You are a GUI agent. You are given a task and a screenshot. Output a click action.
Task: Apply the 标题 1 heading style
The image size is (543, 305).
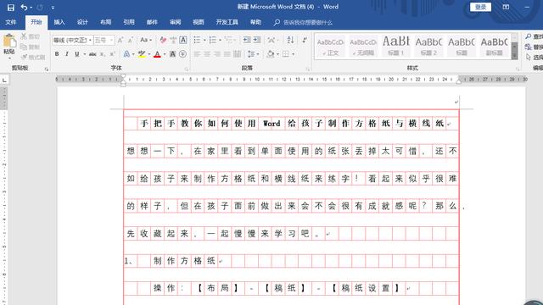tap(396, 46)
